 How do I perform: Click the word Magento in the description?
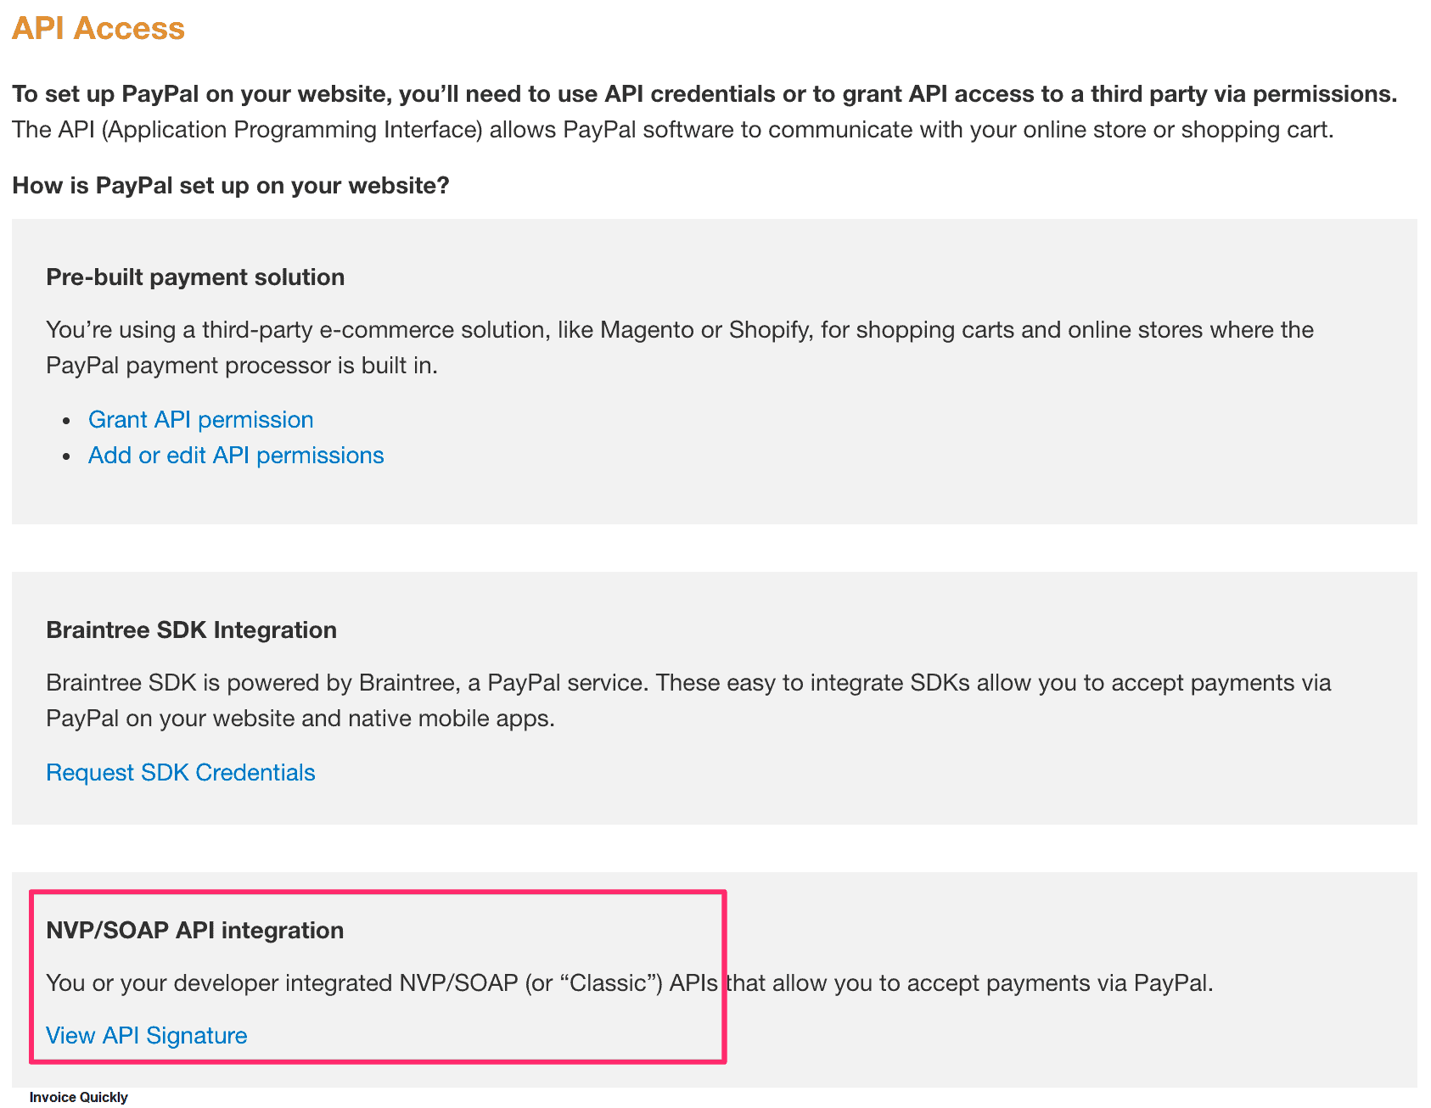647,330
